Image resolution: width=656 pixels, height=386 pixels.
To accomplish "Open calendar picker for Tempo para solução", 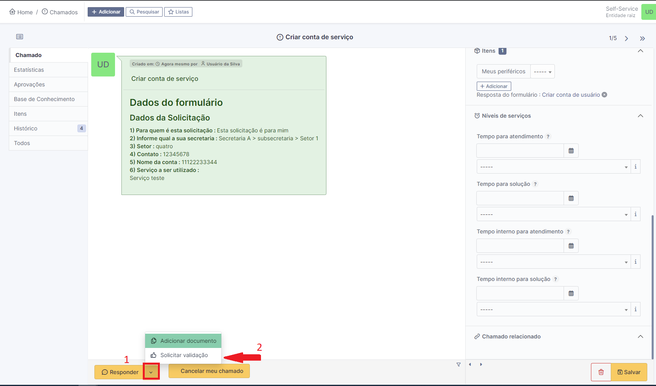I will pos(571,198).
